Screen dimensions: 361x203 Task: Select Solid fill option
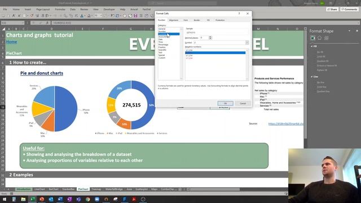tap(321, 56)
